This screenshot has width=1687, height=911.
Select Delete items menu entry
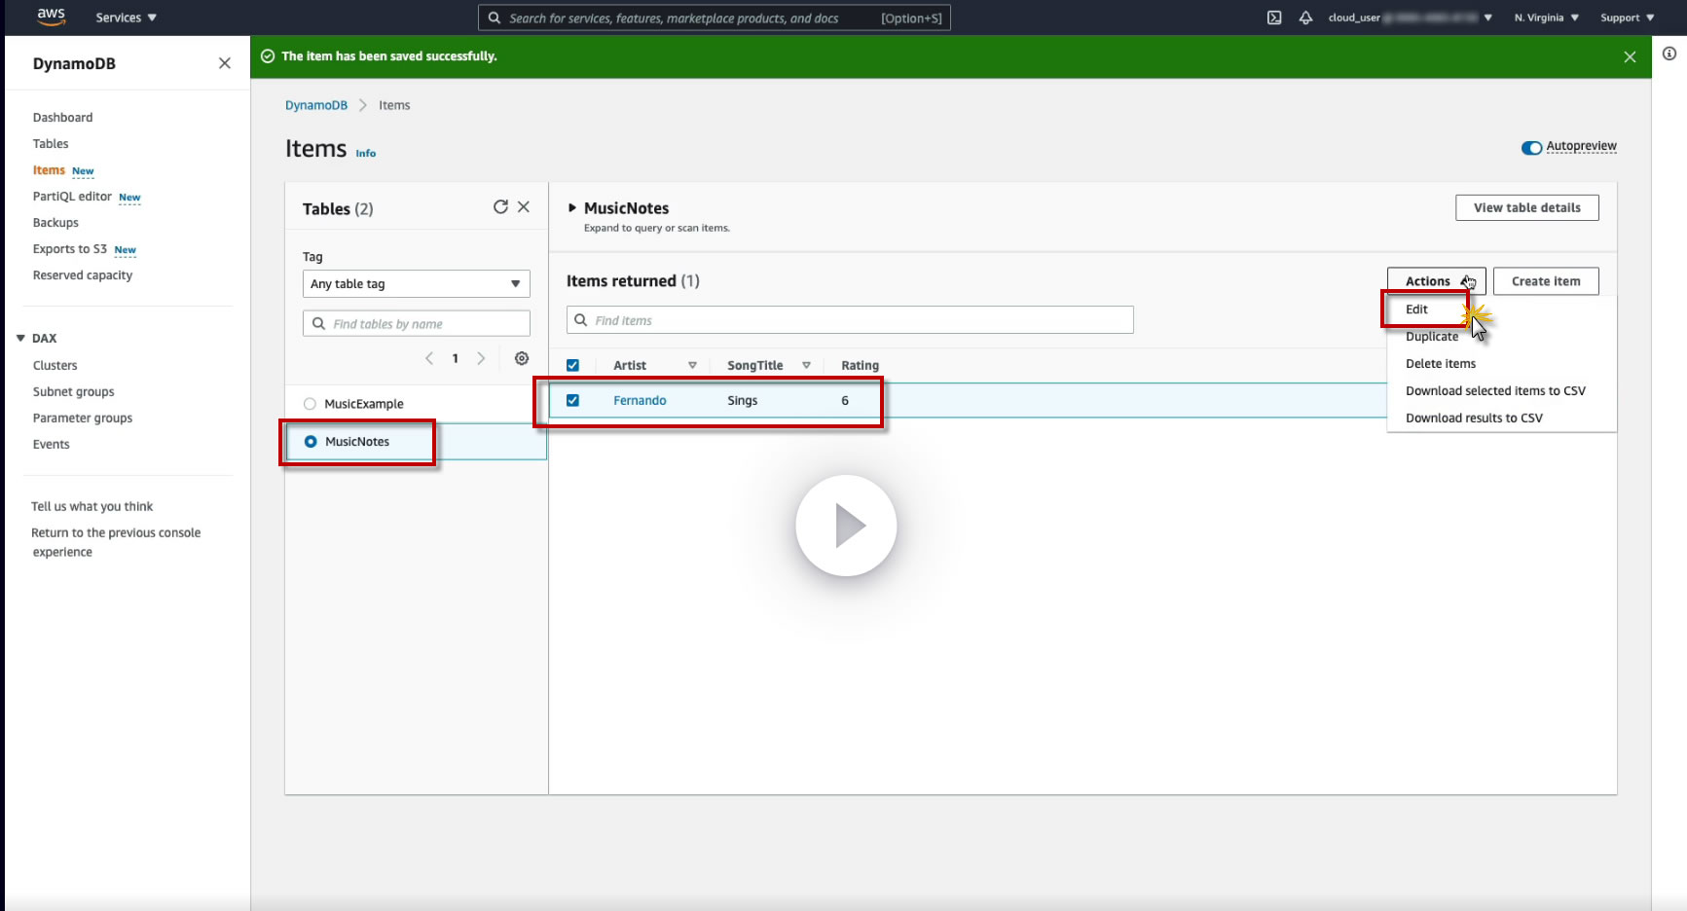pyautogui.click(x=1441, y=364)
